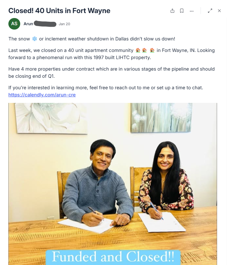Click the share icon in the header
Image resolution: width=227 pixels, height=265 pixels.
click(173, 11)
